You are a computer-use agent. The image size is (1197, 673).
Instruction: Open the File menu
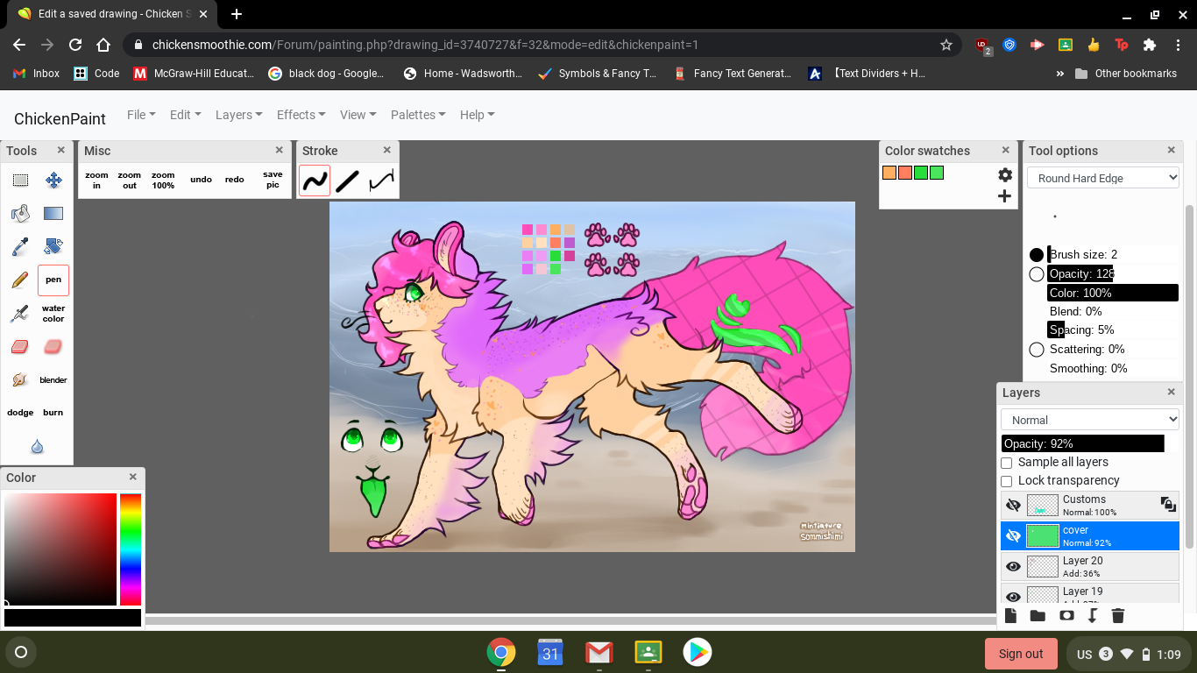coord(141,115)
